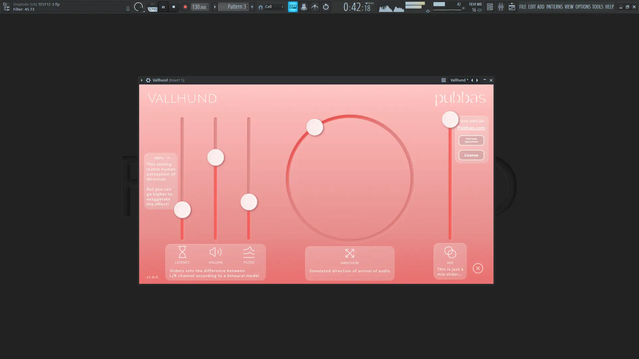The width and height of the screenshot is (639, 359).
Task: Open the mixer window icon
Action: pos(501,7)
